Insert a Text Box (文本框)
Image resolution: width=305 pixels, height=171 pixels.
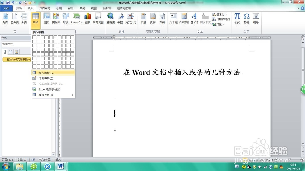click(x=173, y=19)
